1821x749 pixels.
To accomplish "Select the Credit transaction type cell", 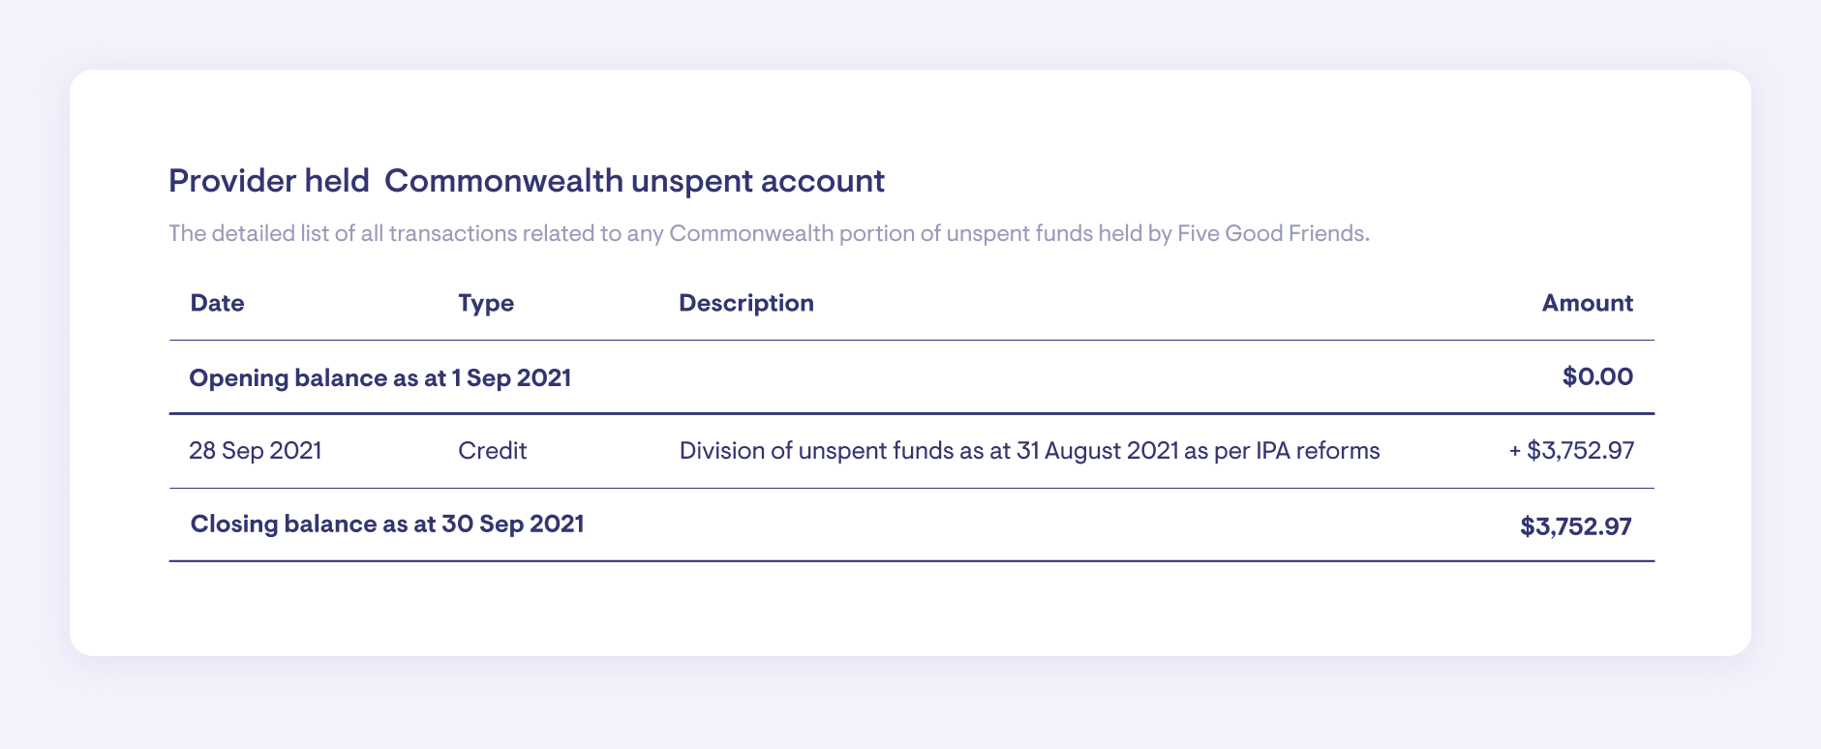I will [492, 451].
